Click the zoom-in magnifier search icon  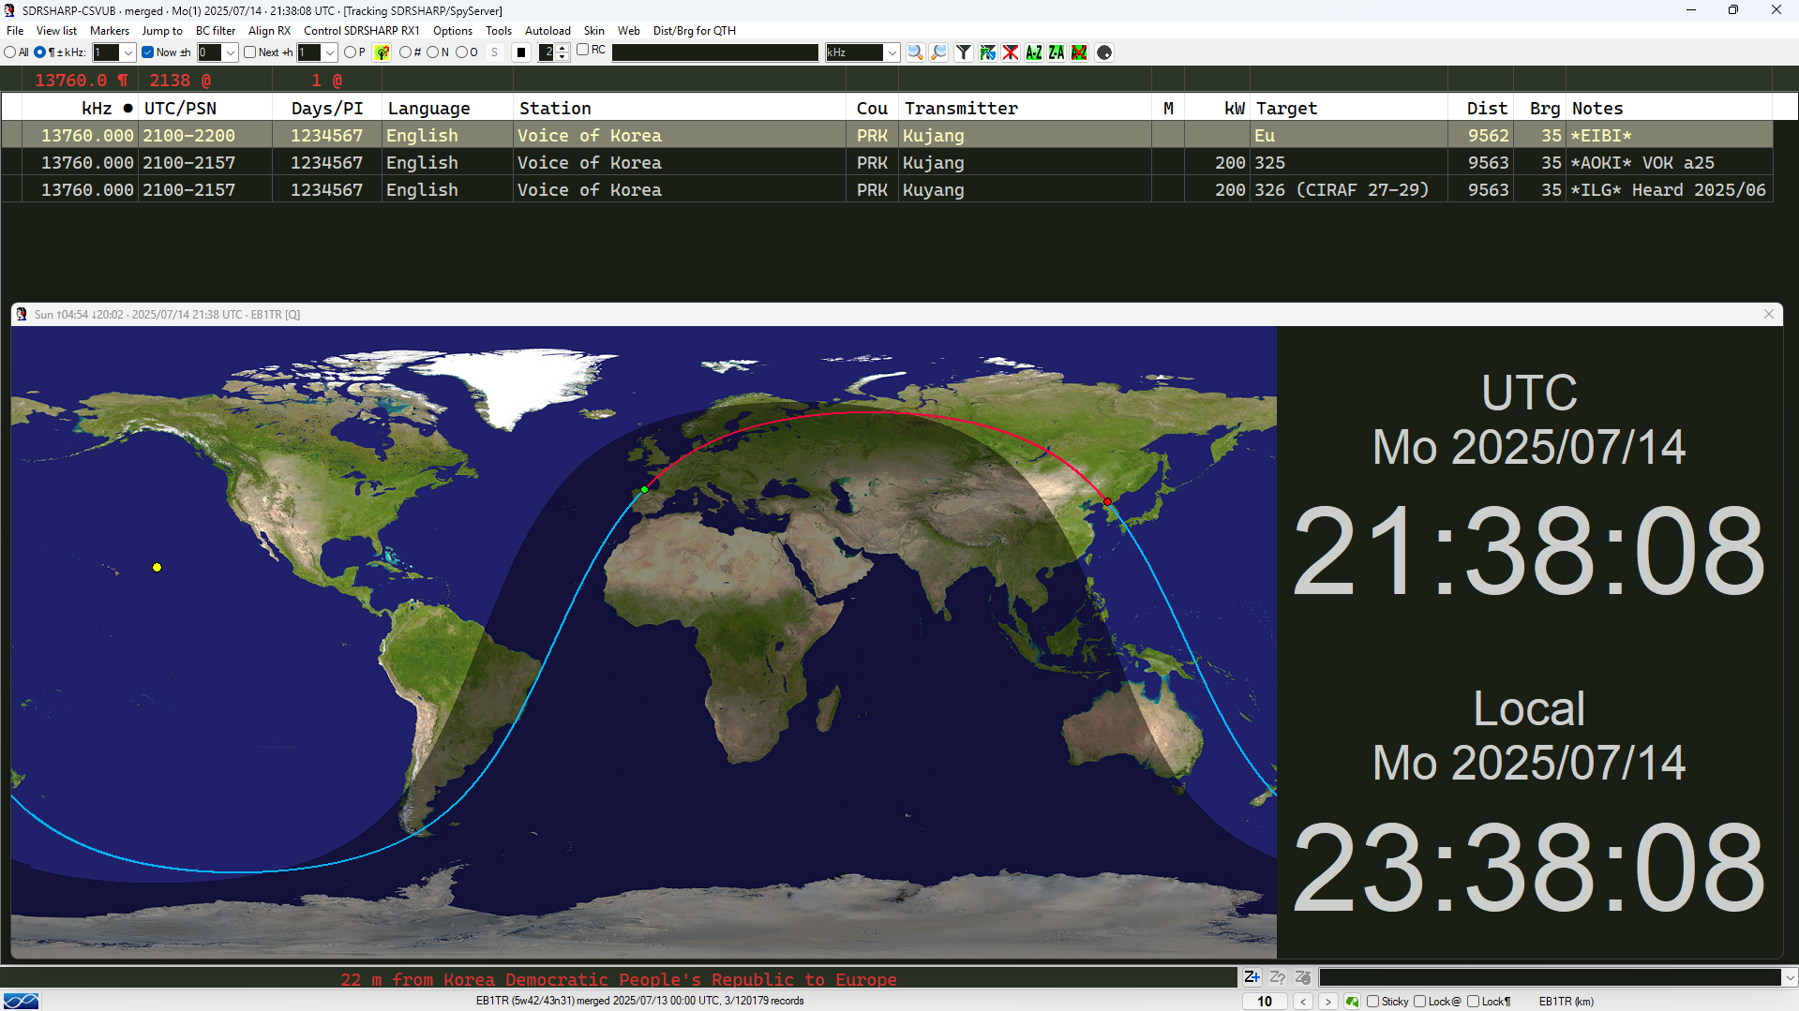pos(915,52)
